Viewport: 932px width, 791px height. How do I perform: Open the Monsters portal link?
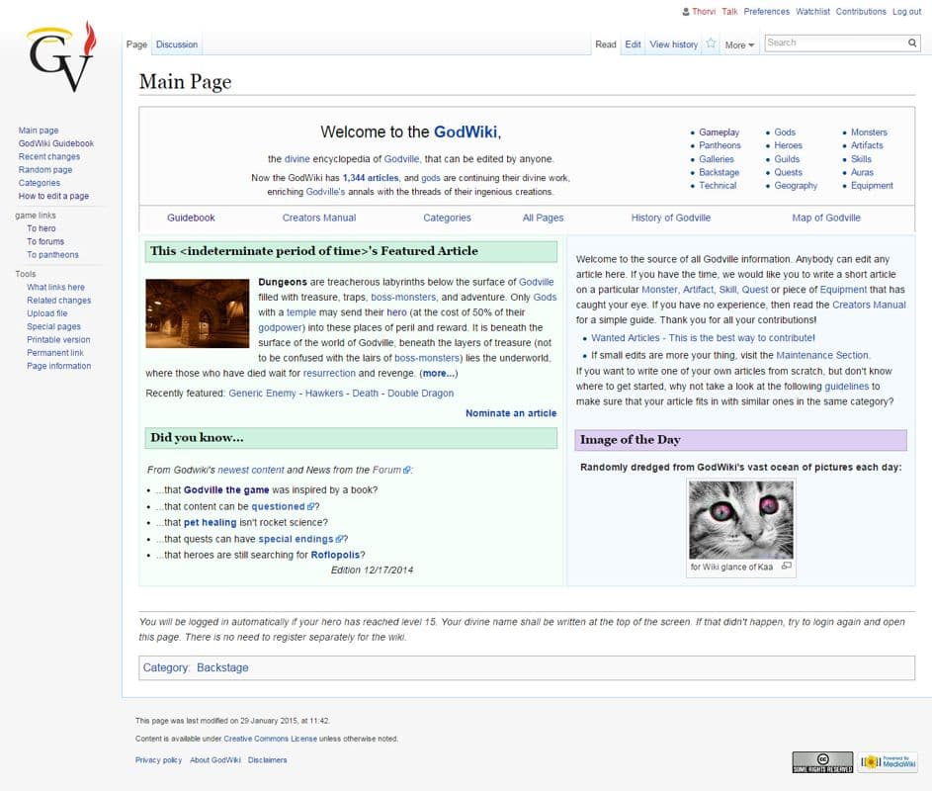coord(869,132)
